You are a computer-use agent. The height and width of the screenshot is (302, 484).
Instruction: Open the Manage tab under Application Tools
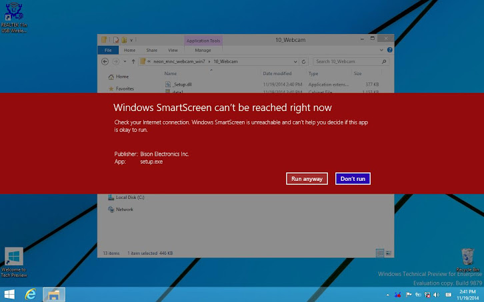coord(203,50)
